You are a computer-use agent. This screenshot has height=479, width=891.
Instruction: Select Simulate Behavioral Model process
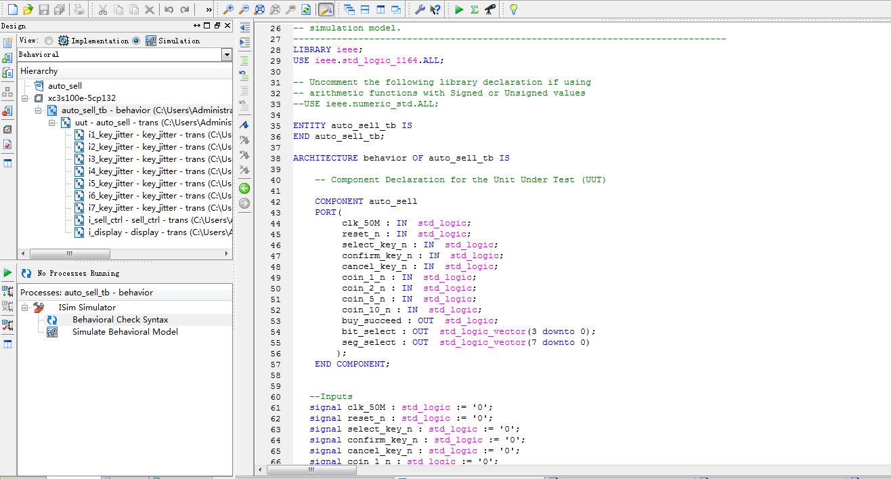(125, 332)
